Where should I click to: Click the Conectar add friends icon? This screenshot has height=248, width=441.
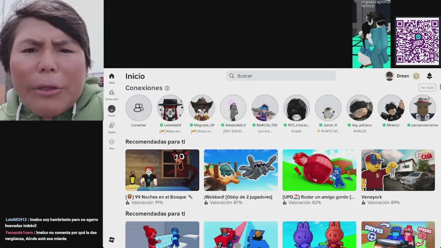point(139,108)
